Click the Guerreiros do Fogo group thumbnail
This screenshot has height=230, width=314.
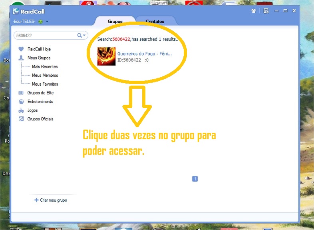pos(106,56)
